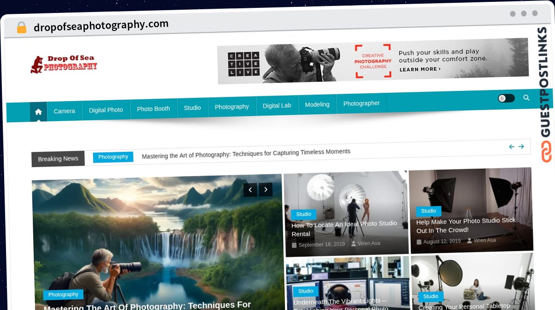Click Studio tag on Photo Studio Rental card
The height and width of the screenshot is (310, 555).
(x=304, y=214)
